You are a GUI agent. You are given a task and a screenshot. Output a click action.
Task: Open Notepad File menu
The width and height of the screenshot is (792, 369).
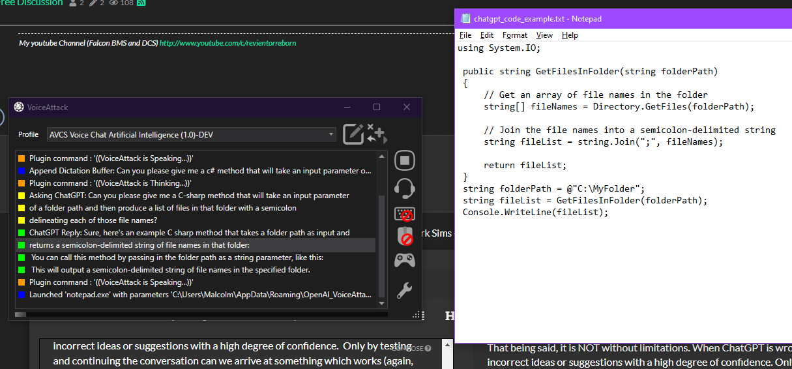click(x=465, y=35)
